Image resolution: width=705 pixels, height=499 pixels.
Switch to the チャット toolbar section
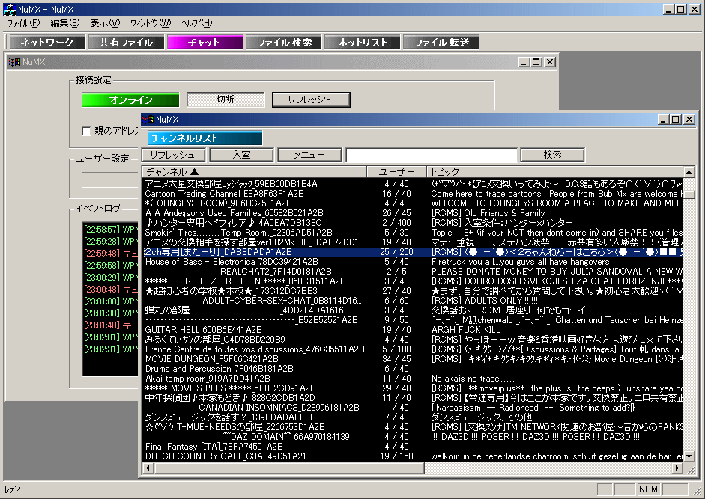click(204, 43)
